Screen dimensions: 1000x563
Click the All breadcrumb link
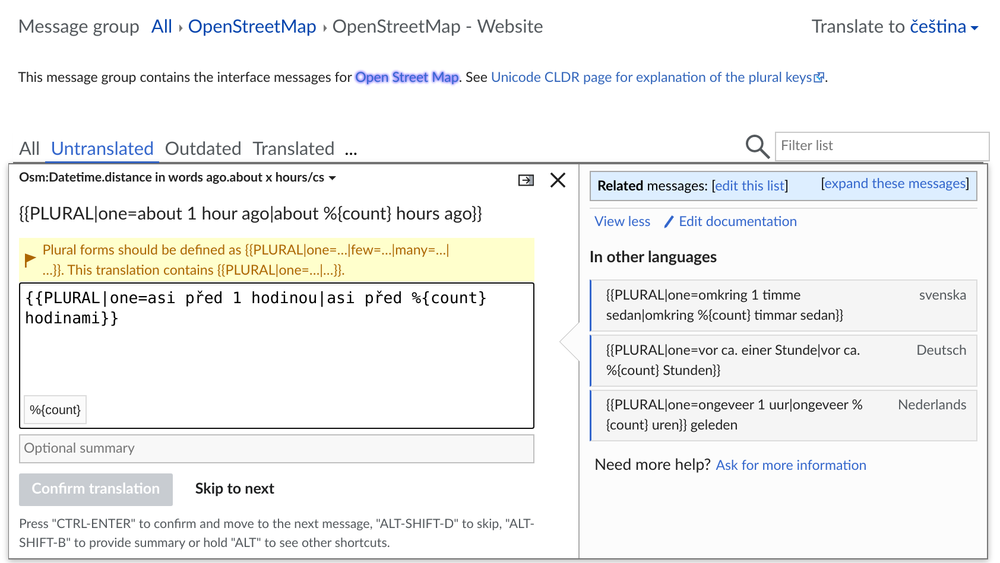162,27
